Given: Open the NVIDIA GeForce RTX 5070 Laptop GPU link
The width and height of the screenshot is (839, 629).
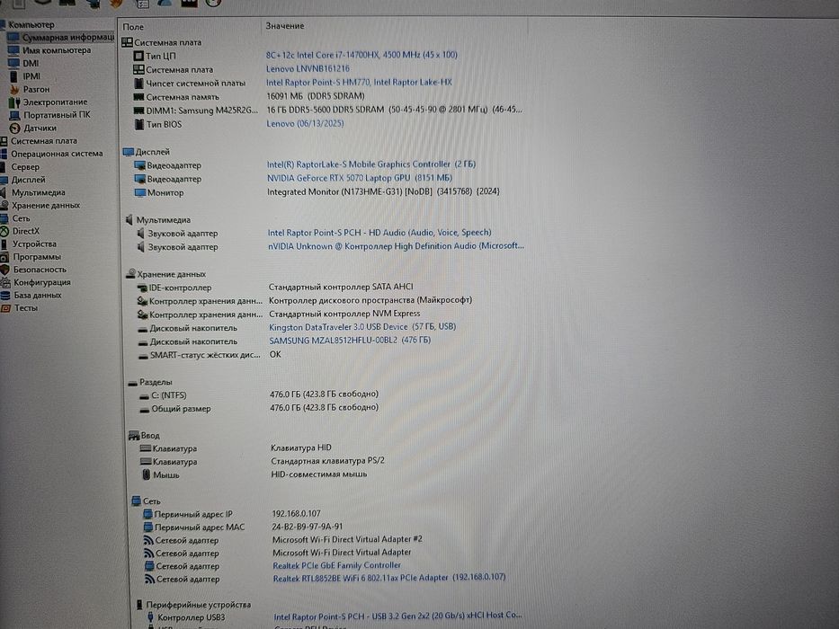Looking at the screenshot, I should 360,178.
